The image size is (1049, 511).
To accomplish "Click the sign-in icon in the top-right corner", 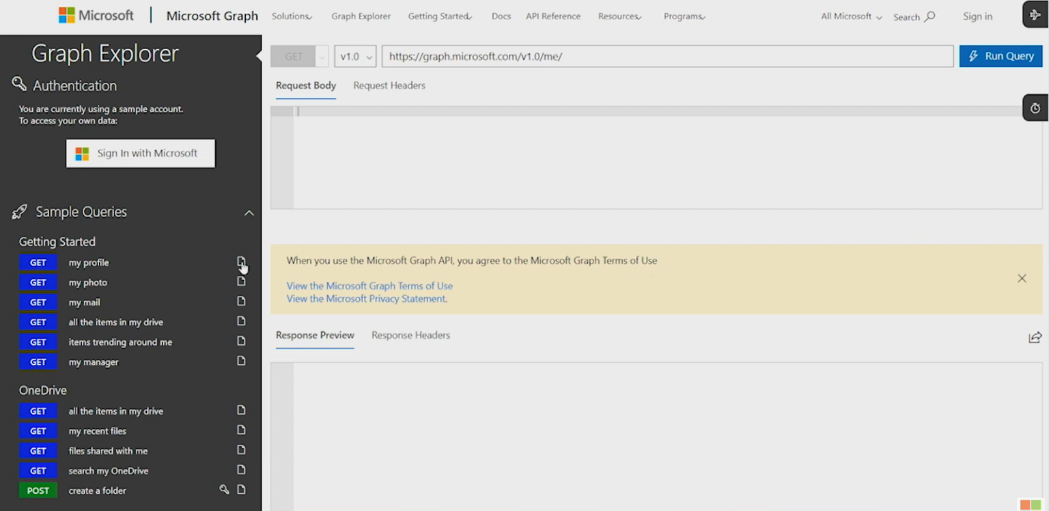I will pyautogui.click(x=1035, y=14).
